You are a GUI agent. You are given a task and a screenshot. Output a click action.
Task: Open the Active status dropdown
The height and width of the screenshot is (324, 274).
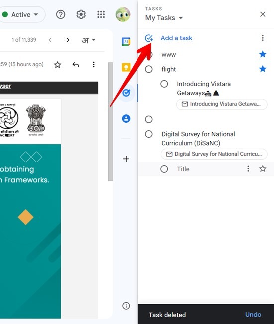(x=22, y=14)
